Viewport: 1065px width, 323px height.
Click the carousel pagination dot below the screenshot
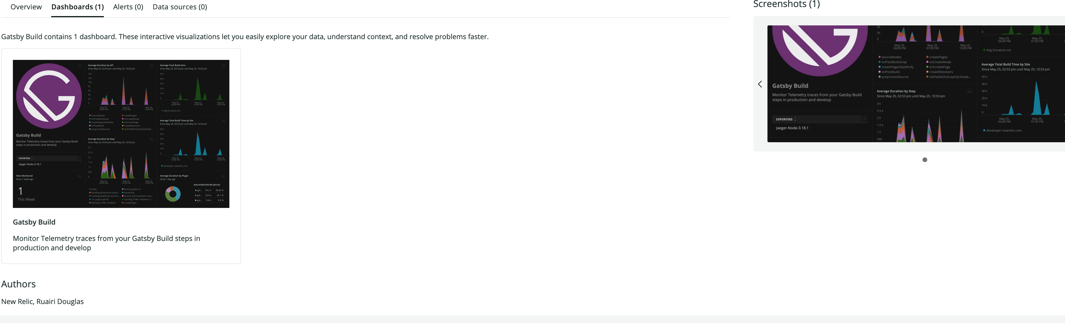925,160
